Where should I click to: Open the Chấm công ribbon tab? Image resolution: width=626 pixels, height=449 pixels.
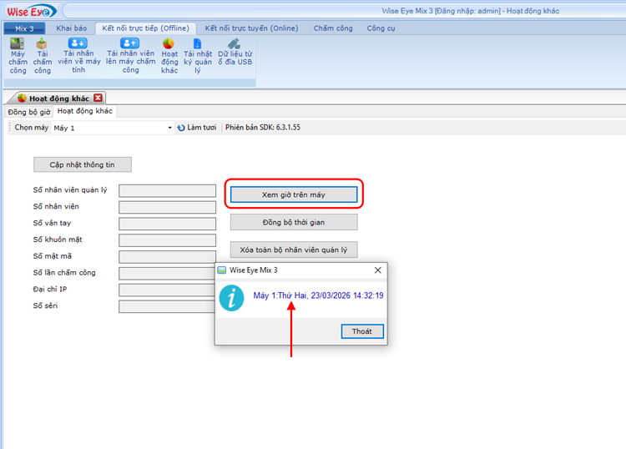click(x=334, y=28)
